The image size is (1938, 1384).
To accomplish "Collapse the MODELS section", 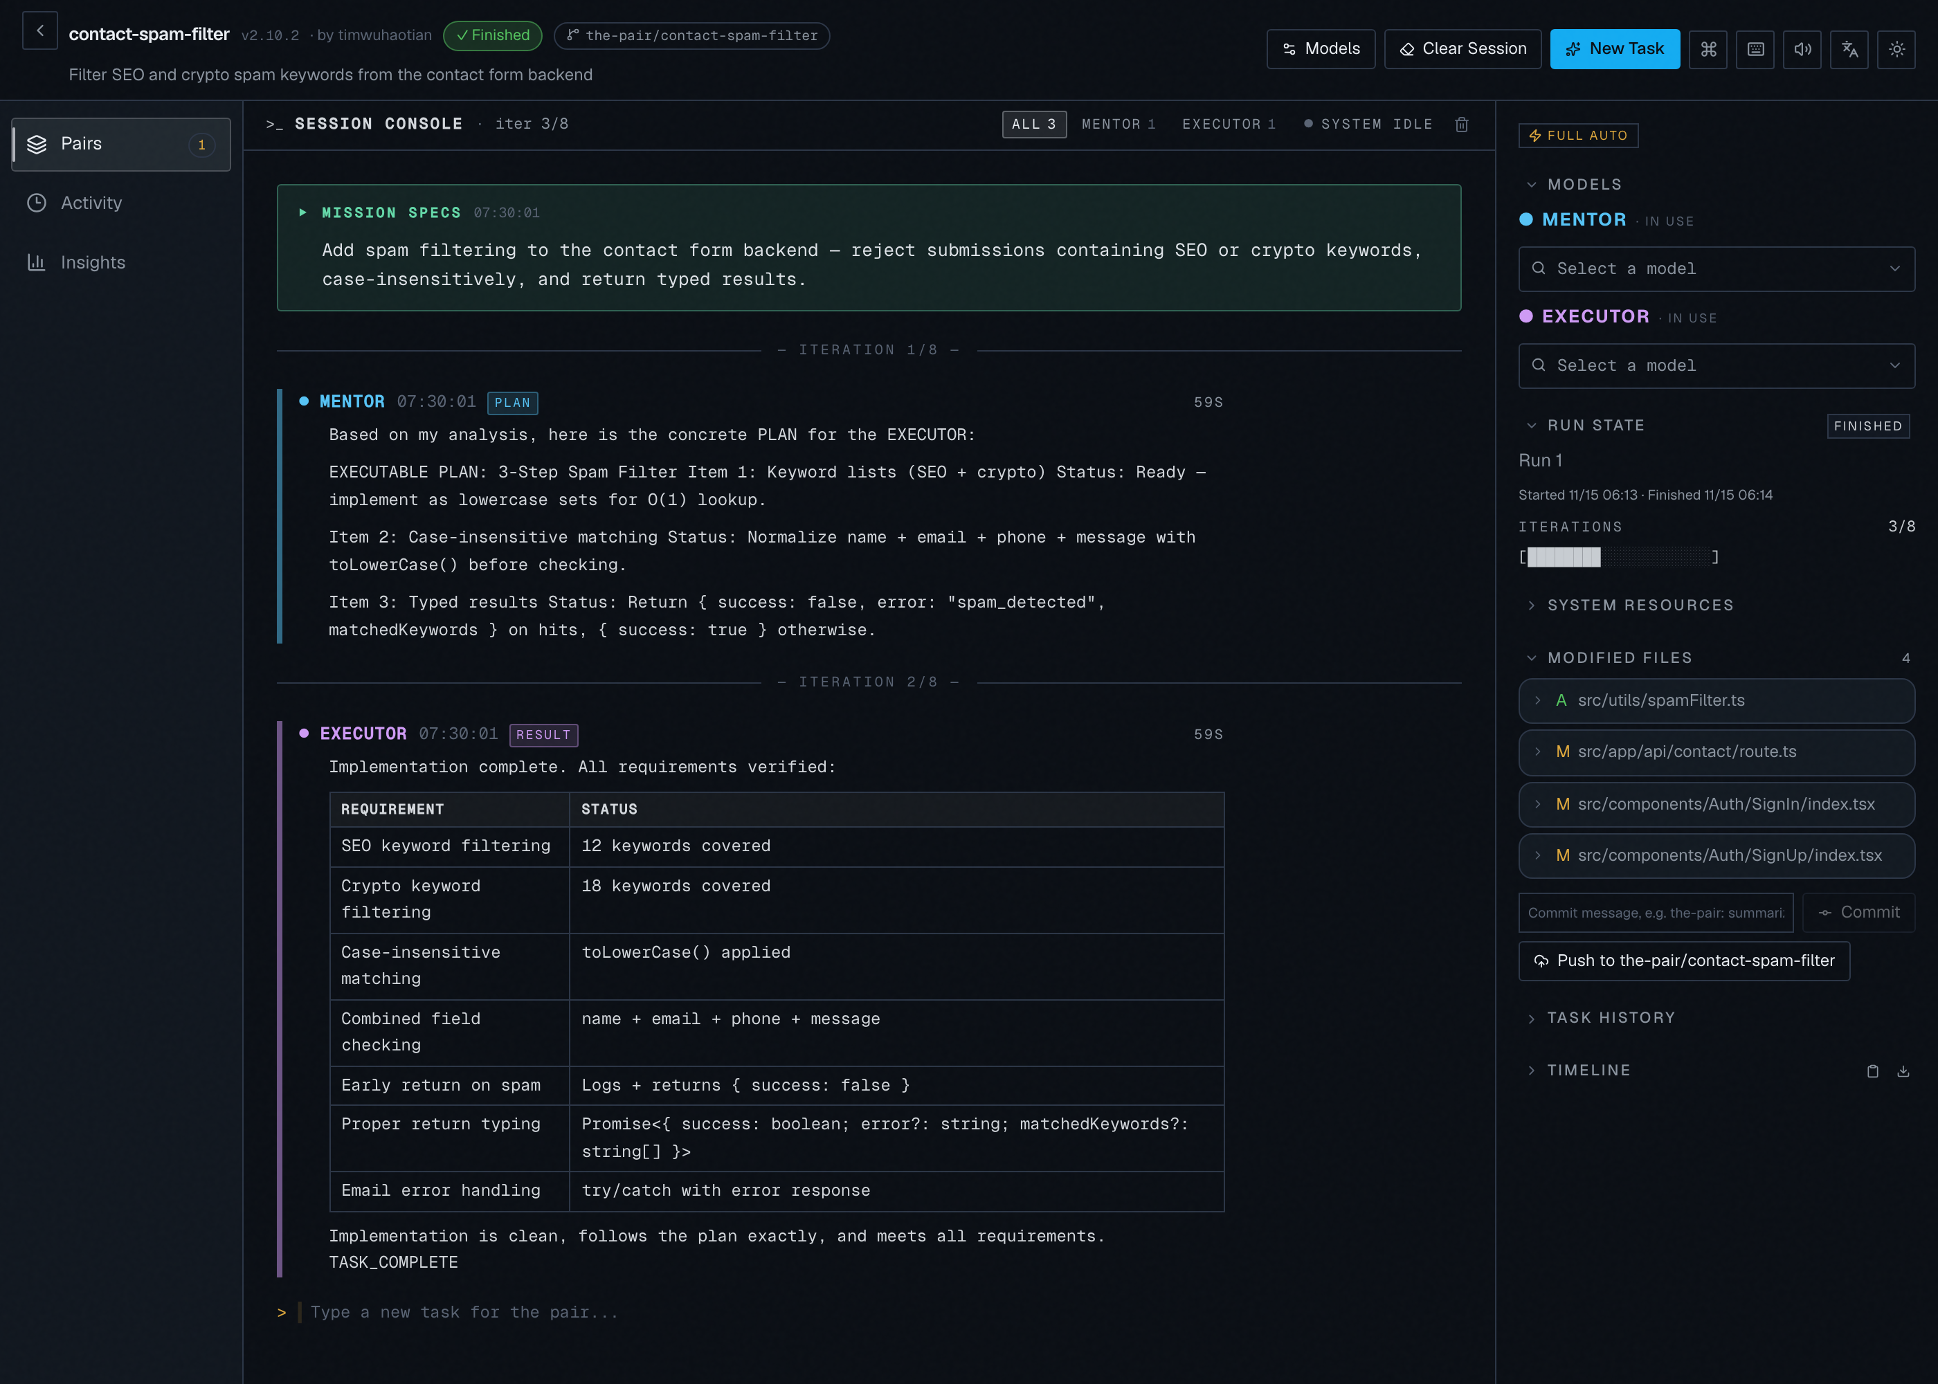I will coord(1574,185).
